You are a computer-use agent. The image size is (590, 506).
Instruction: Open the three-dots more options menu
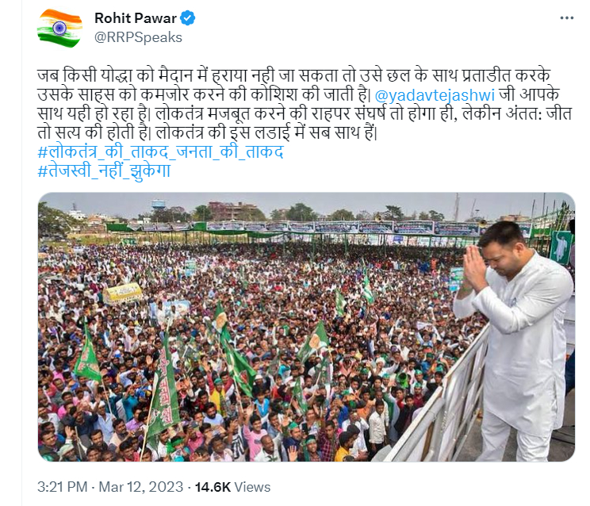point(566,18)
